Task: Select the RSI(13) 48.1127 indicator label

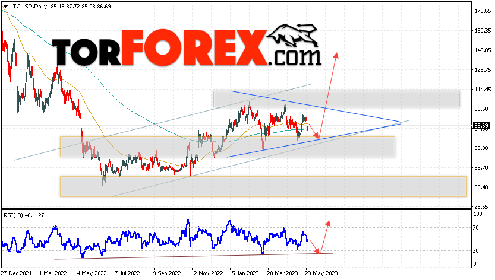Action: click(24, 215)
